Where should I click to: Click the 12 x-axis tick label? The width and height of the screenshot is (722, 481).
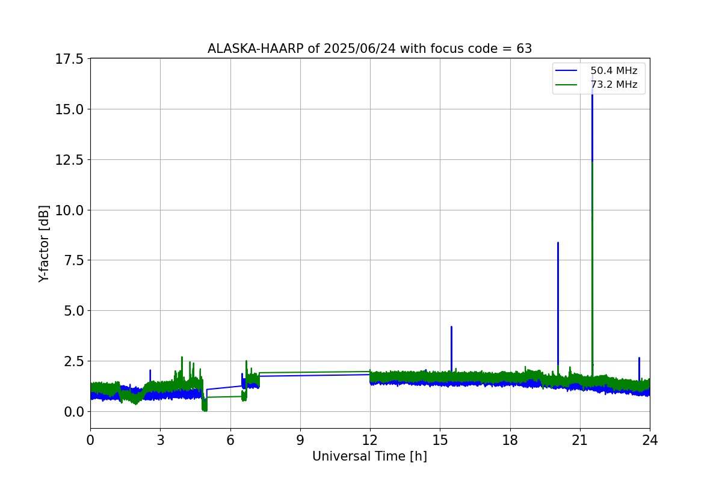(370, 440)
